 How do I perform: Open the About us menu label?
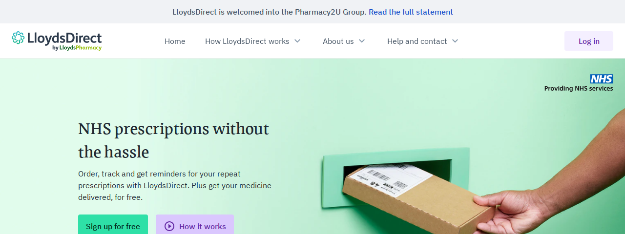click(338, 41)
